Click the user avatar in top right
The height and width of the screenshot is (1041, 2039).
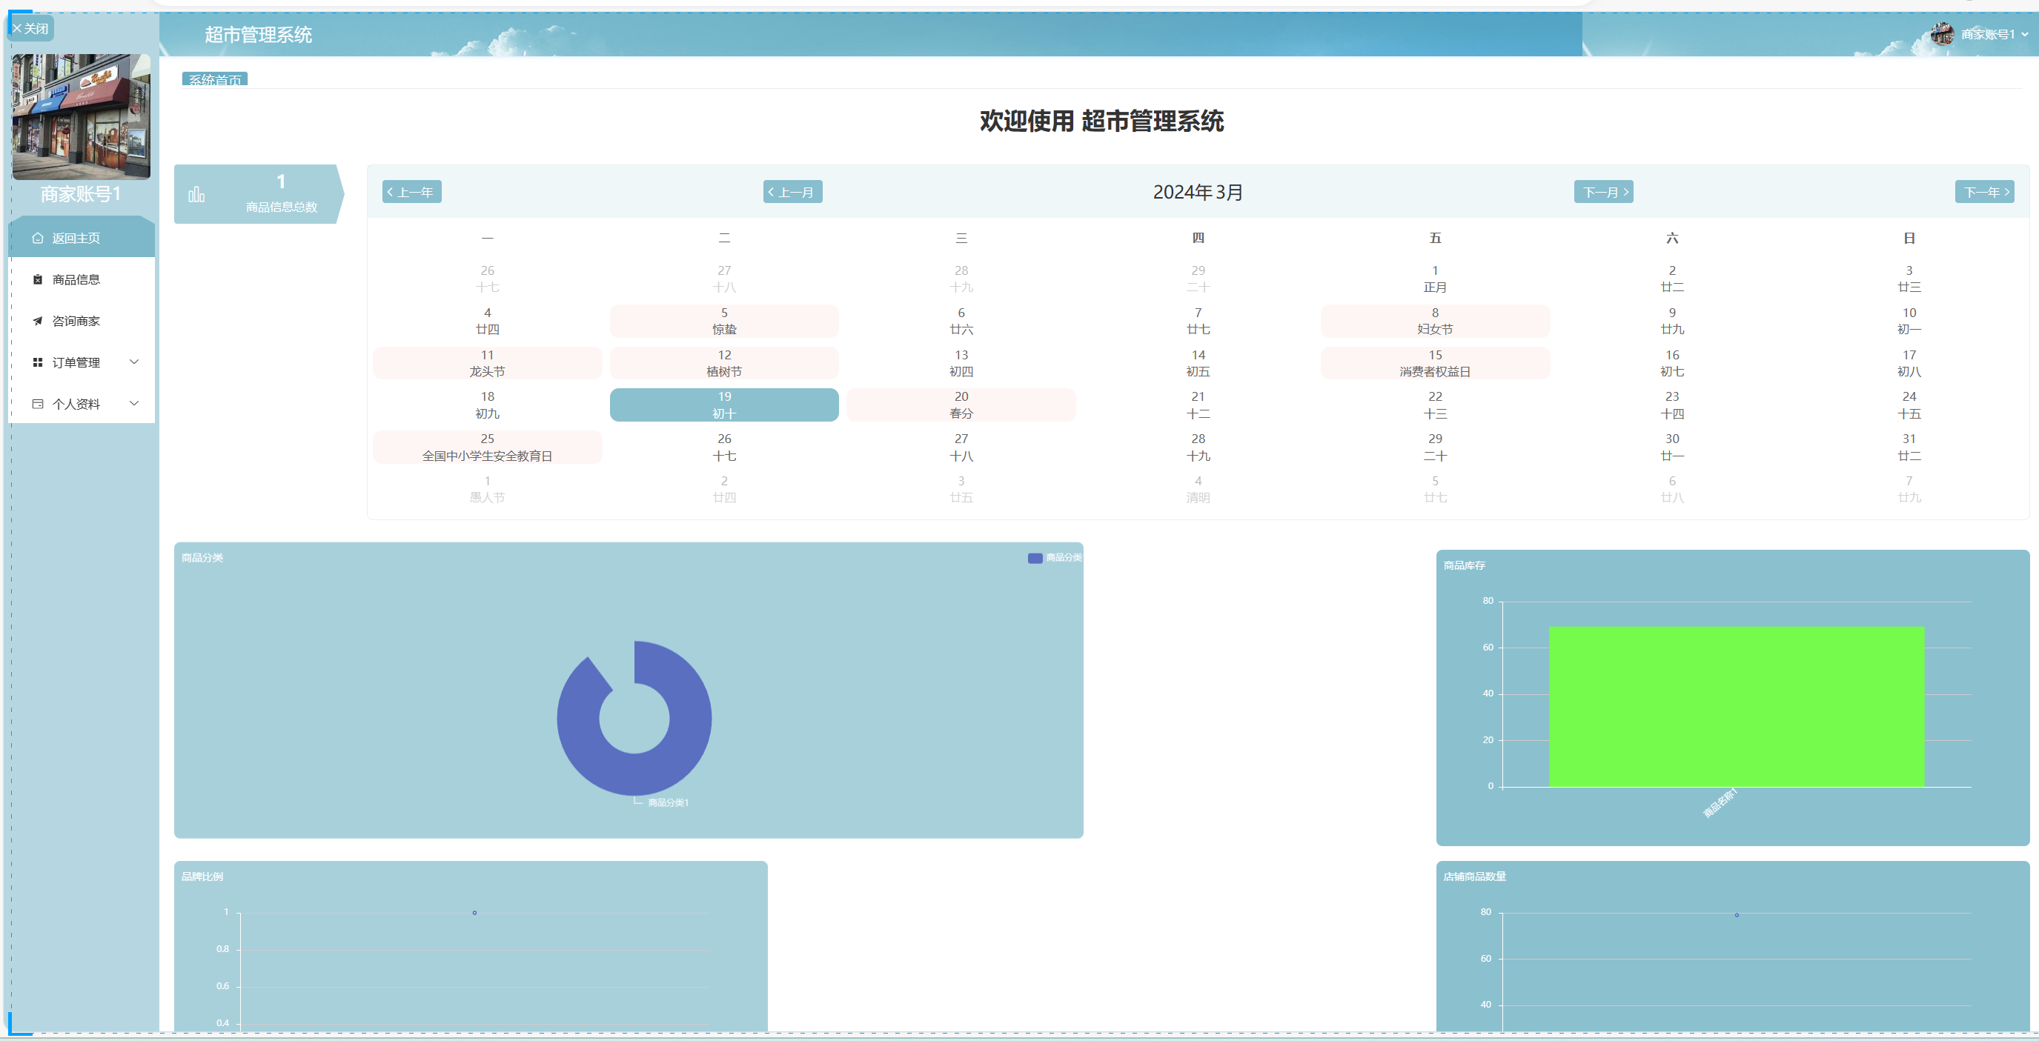[1942, 34]
